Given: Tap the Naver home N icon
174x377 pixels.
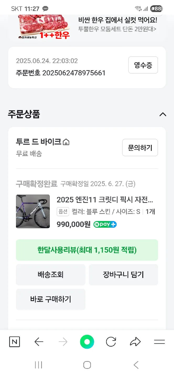Looking at the screenshot, I should 14,342.
